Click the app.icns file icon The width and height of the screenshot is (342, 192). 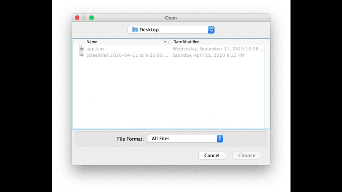coord(81,48)
